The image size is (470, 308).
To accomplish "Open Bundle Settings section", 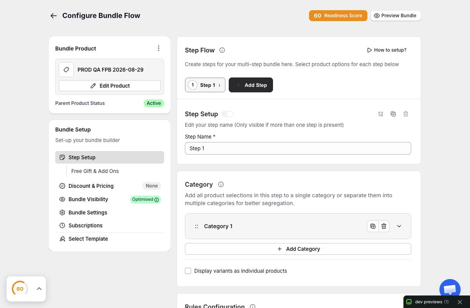I will 88,213.
